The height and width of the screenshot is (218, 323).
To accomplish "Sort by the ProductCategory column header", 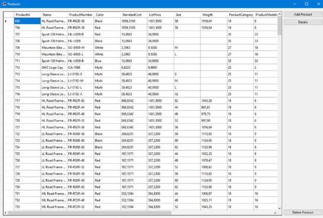I will [240, 15].
